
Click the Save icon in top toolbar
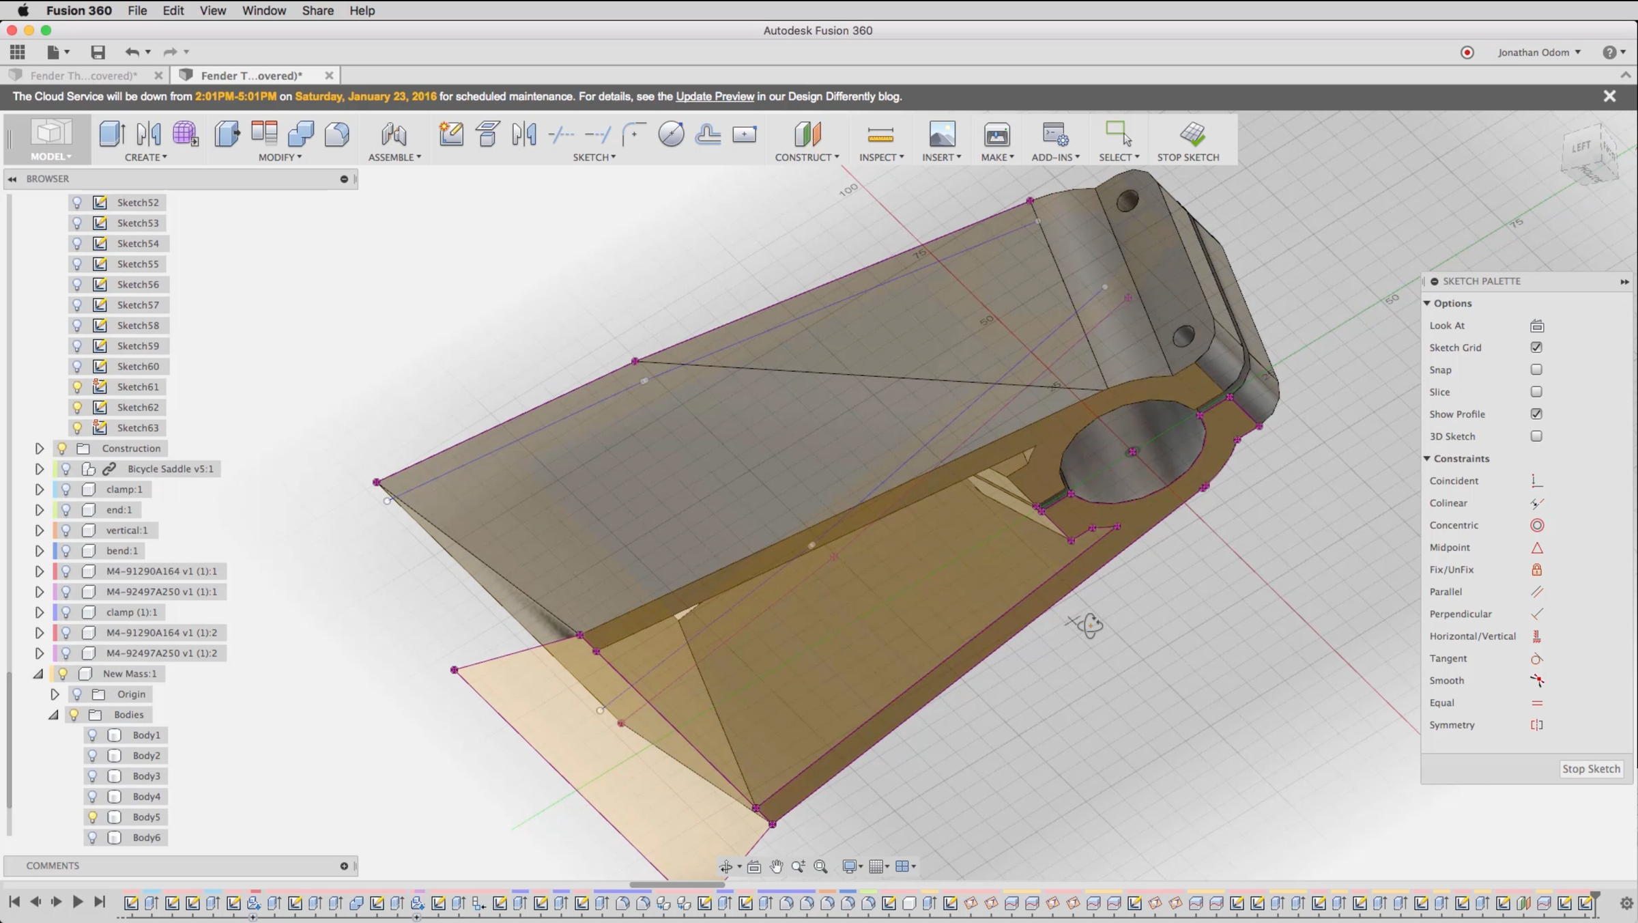pos(98,52)
